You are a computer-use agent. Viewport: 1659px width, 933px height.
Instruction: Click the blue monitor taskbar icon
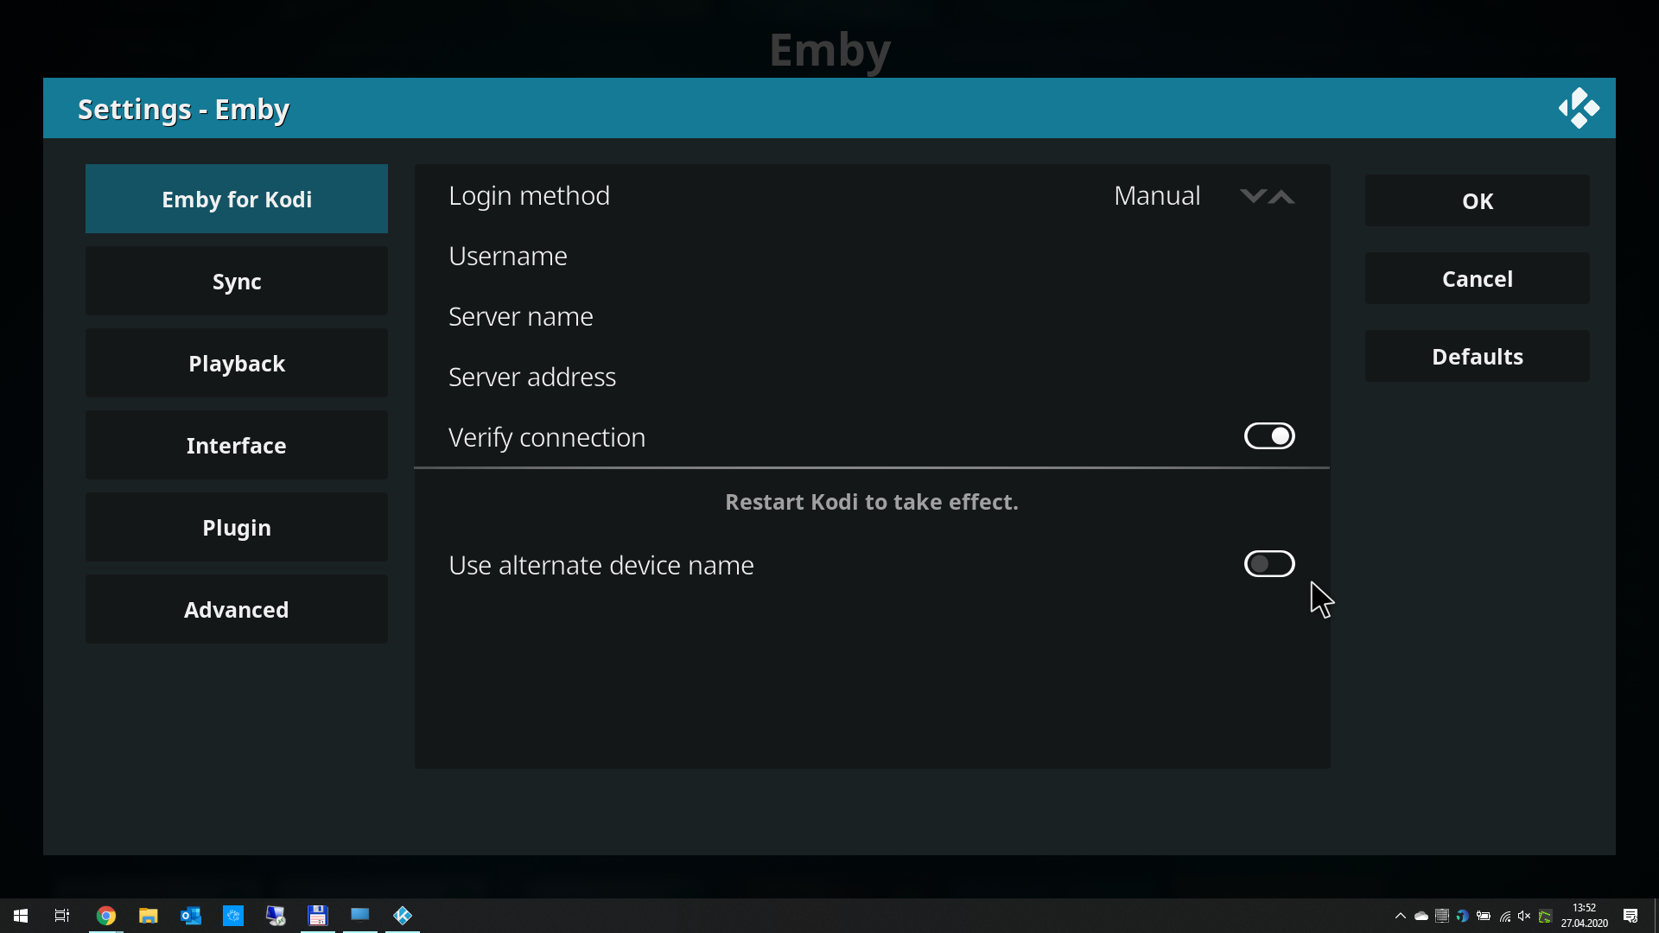(x=360, y=914)
